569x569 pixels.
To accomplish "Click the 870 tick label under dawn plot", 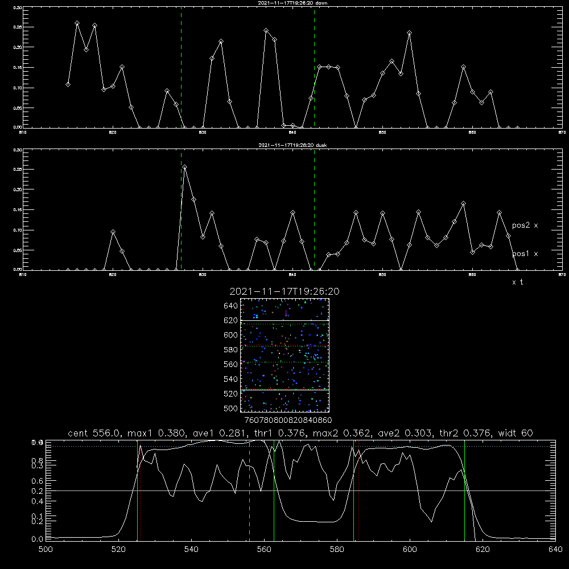I will 562,133.
